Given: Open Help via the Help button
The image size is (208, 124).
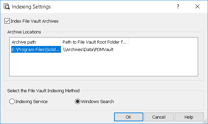Looking at the screenshot, I should [x=189, y=117].
